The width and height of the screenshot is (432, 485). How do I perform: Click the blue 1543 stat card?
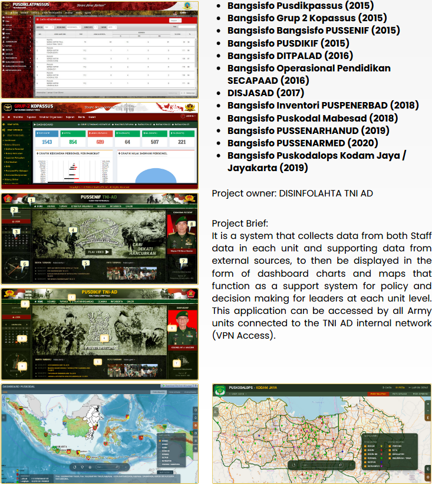47,139
